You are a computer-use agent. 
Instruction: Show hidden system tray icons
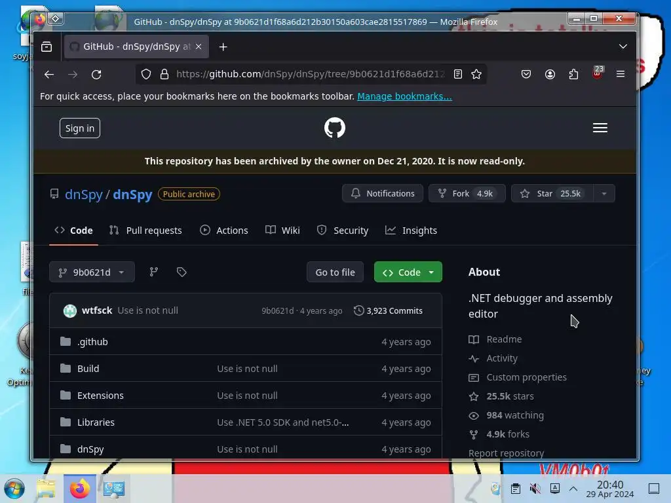pyautogui.click(x=573, y=489)
